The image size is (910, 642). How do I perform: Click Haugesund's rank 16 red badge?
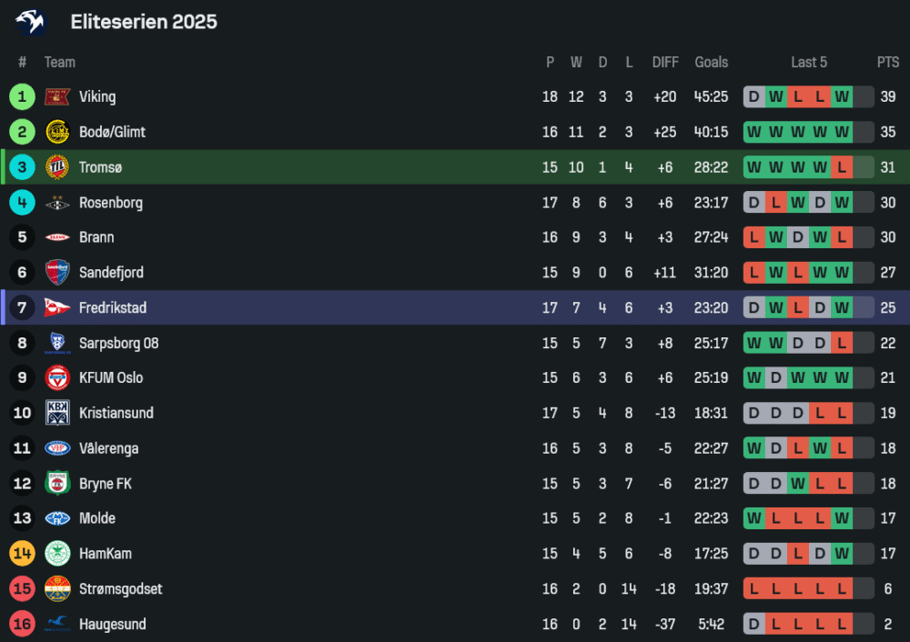pyautogui.click(x=23, y=624)
